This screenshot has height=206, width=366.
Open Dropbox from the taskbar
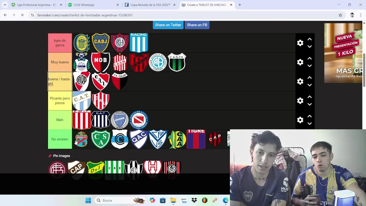(x=194, y=201)
